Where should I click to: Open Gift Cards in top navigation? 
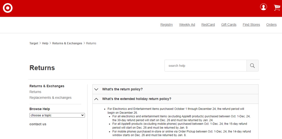coord(229,25)
